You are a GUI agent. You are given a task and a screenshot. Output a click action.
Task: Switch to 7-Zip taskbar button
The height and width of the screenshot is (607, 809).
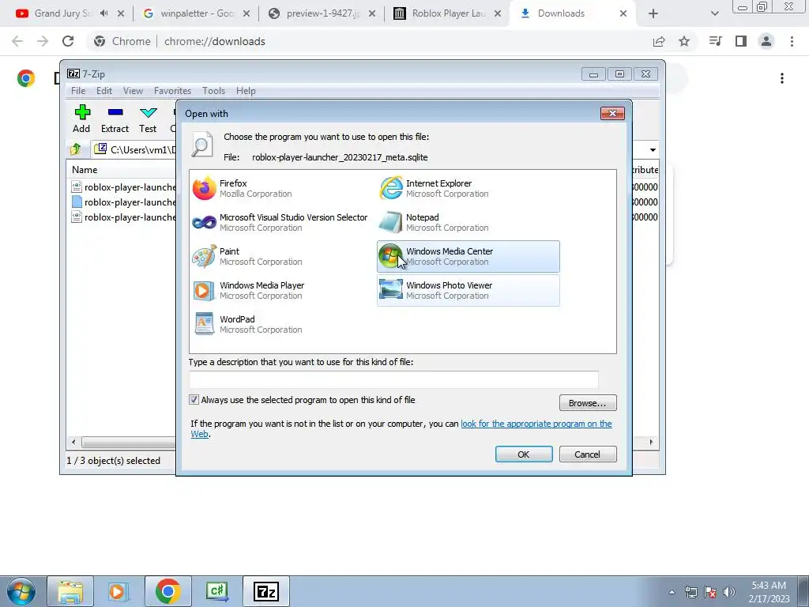coord(266,591)
